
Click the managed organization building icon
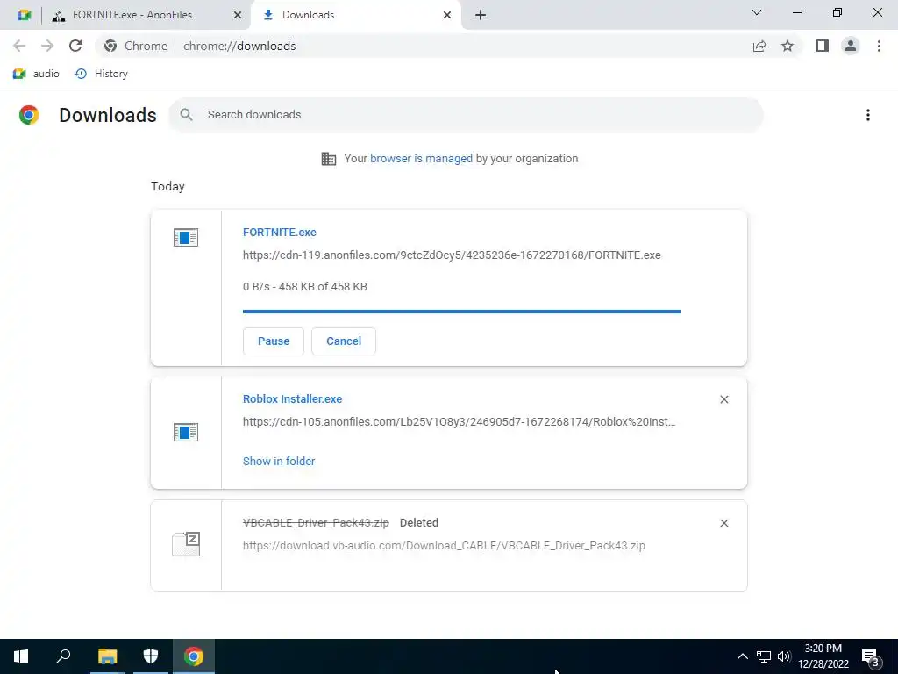point(329,159)
